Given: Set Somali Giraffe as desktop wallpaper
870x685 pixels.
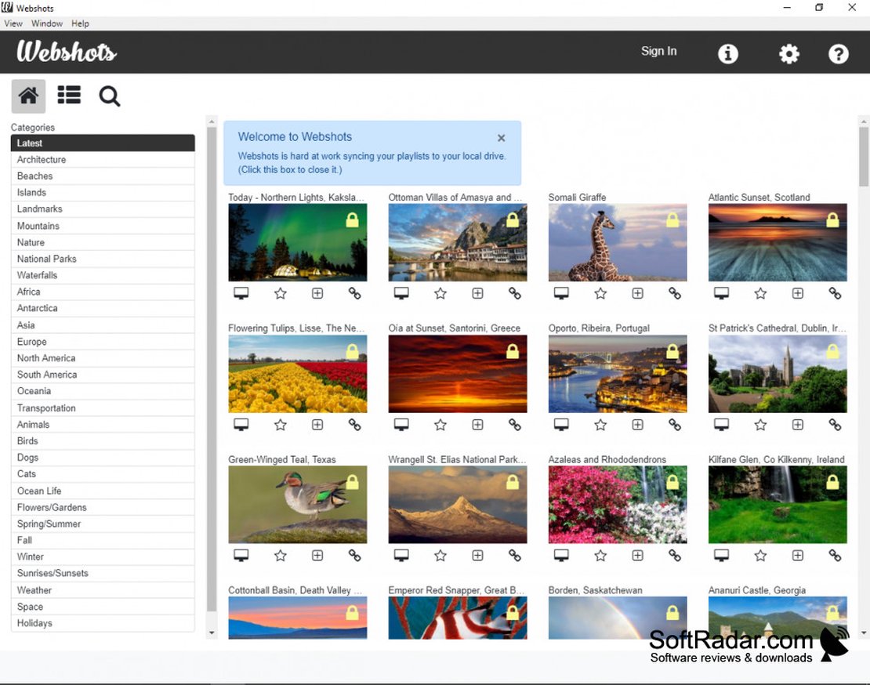Looking at the screenshot, I should 561,292.
